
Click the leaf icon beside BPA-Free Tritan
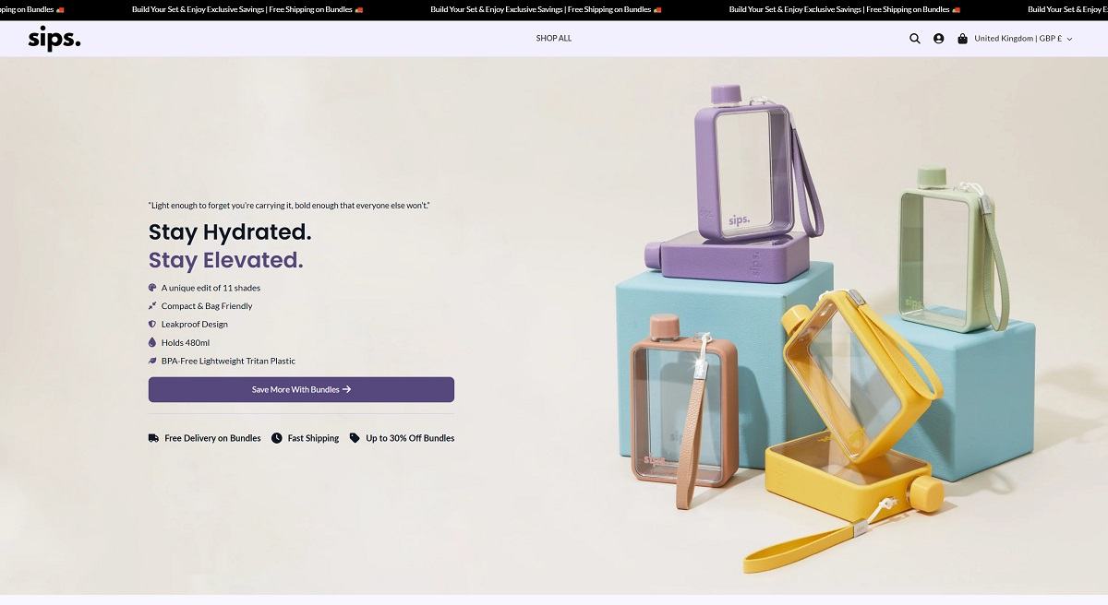[x=152, y=361]
